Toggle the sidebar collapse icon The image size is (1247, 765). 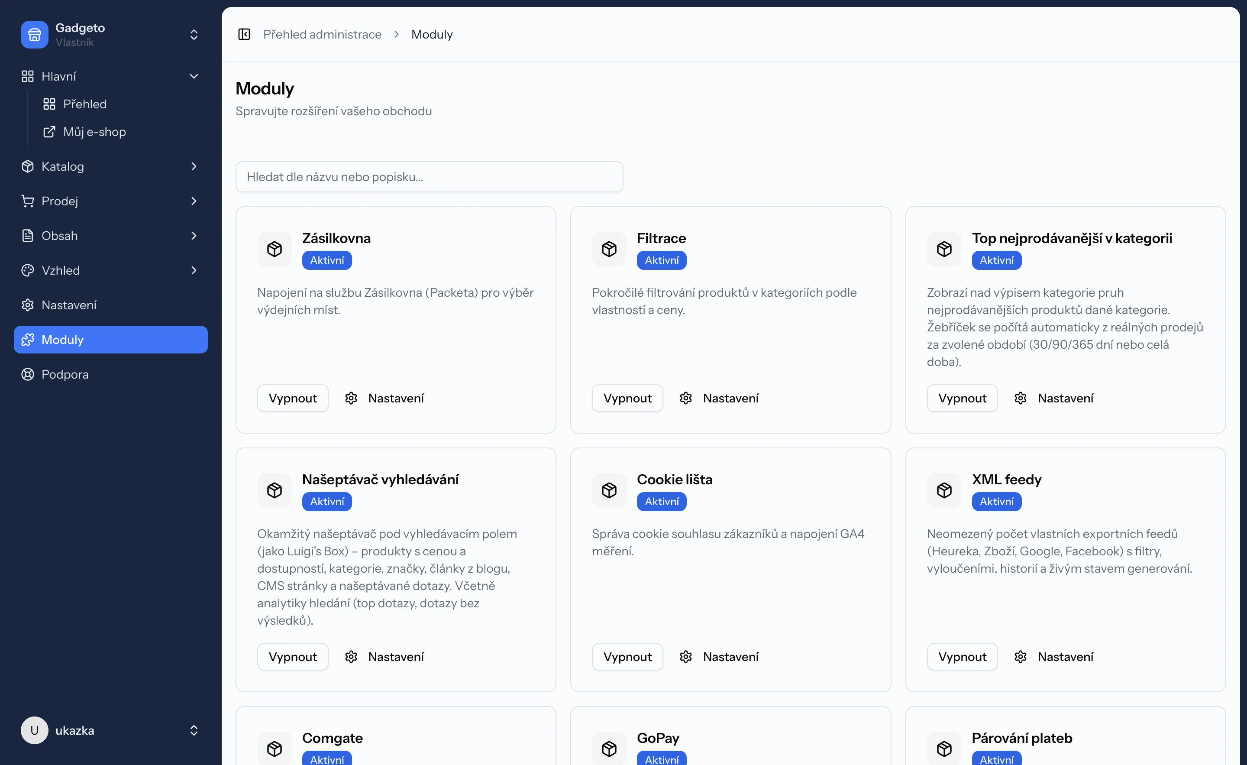245,34
